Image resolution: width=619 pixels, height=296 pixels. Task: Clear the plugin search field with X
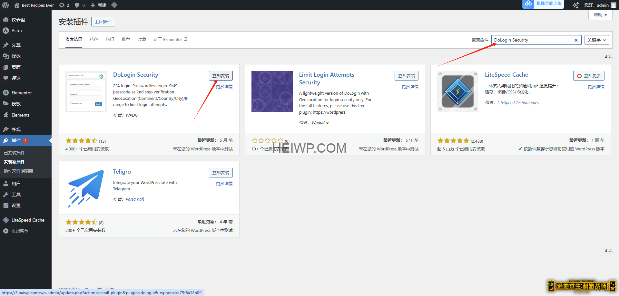click(576, 40)
